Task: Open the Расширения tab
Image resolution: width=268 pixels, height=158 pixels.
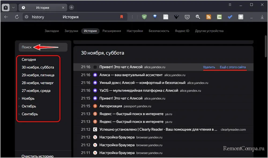Action: tap(111, 31)
